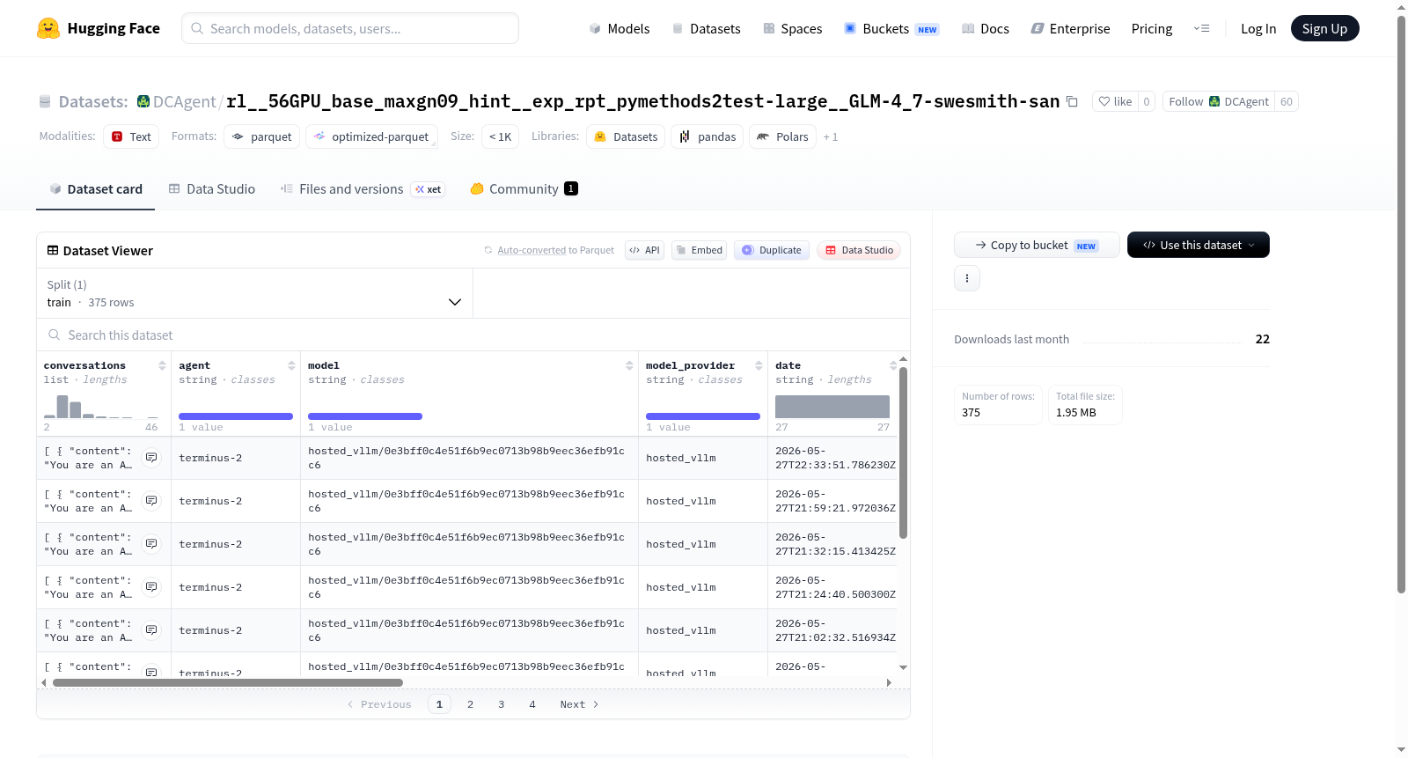The width and height of the screenshot is (1408, 758).
Task: Open conversation viewer icon in the 2026-05-27T21:59:21 row
Action: [151, 501]
